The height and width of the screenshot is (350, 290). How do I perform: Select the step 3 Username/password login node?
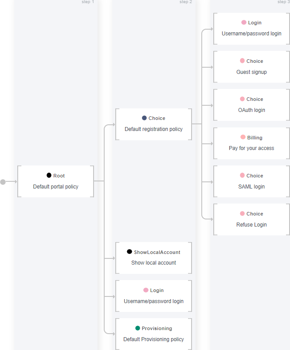(251, 29)
